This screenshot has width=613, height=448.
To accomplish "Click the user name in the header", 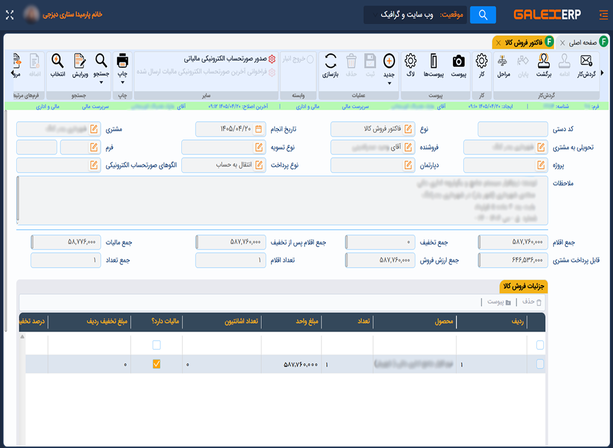I will pos(72,14).
